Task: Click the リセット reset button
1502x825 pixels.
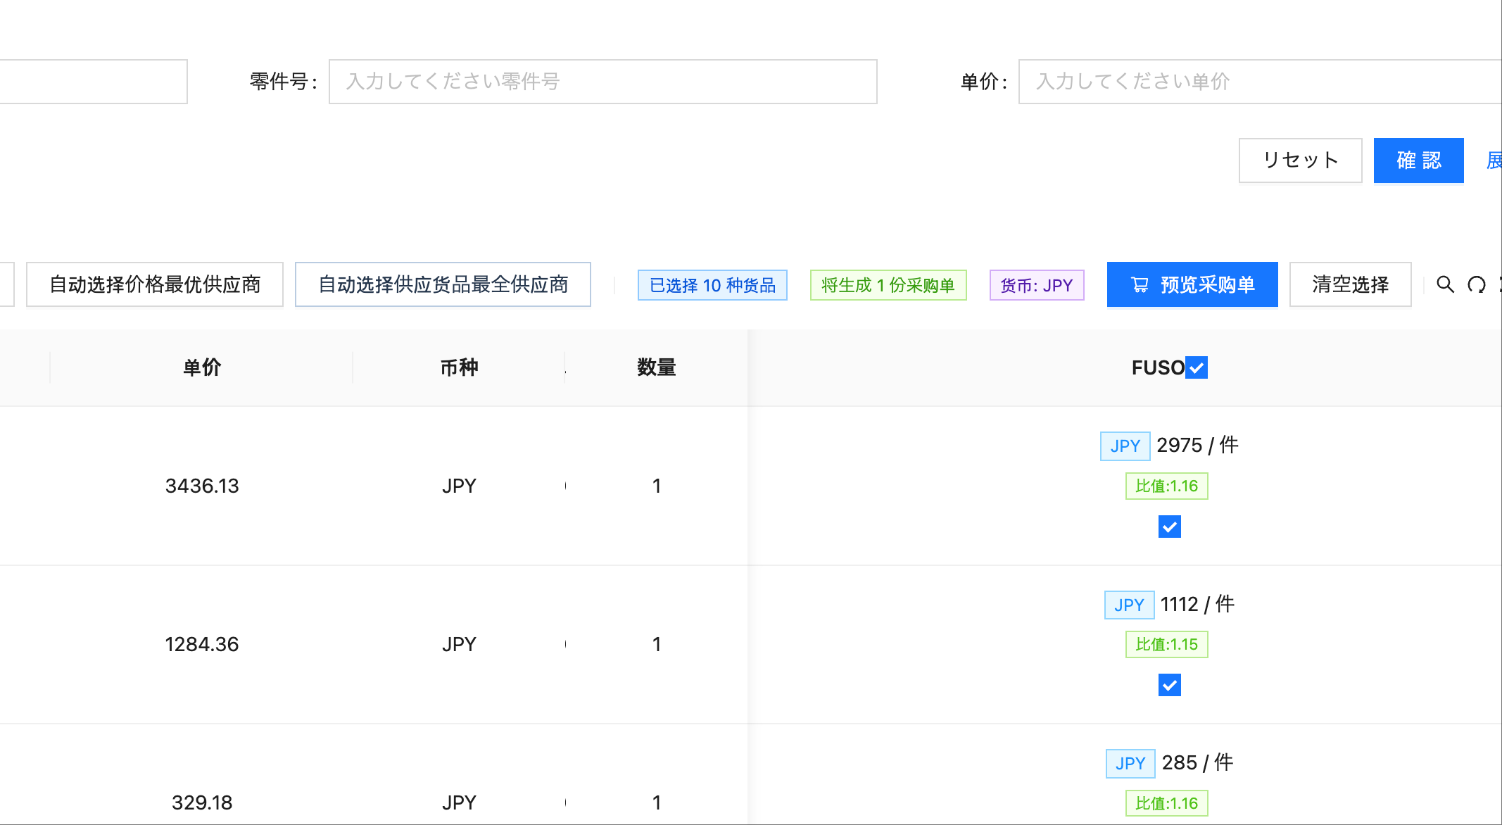Action: 1300,160
